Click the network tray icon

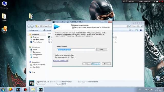tap(149, 90)
